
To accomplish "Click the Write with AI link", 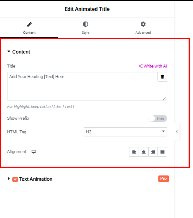I will (153, 66).
